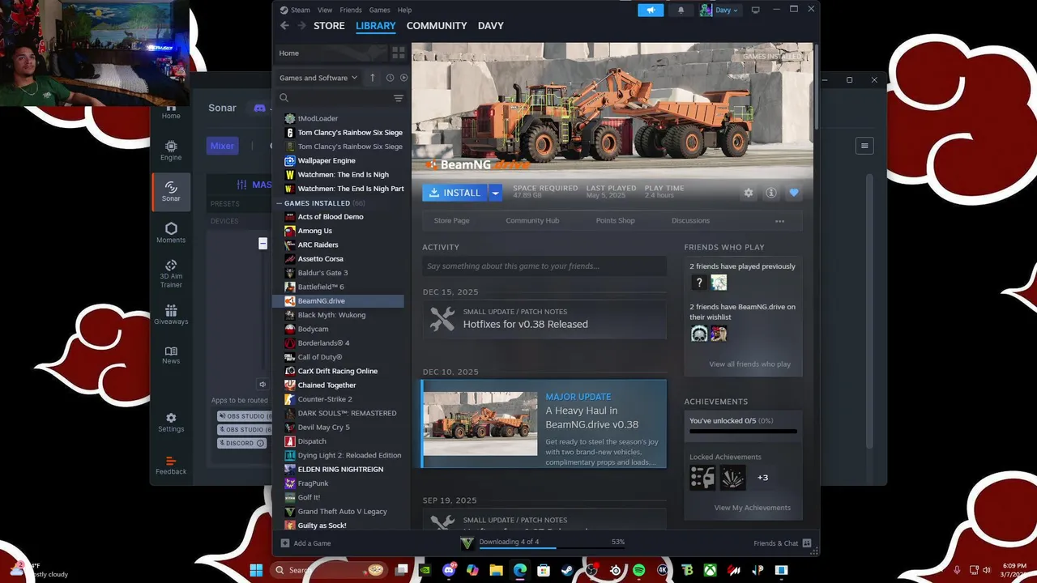The width and height of the screenshot is (1037, 583).
Task: Select ELDEN RING NIGHTREIGN in library
Action: 340,469
